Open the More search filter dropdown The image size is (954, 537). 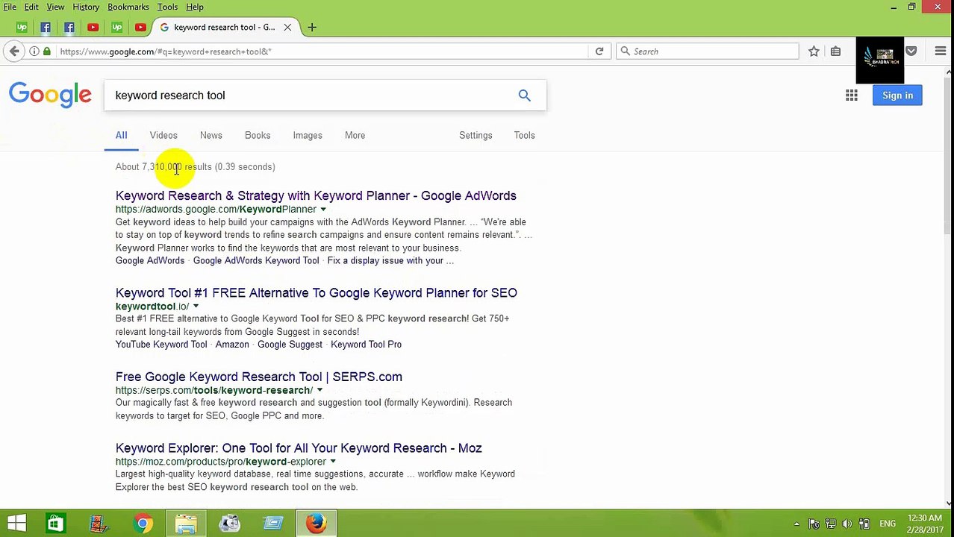pos(355,136)
